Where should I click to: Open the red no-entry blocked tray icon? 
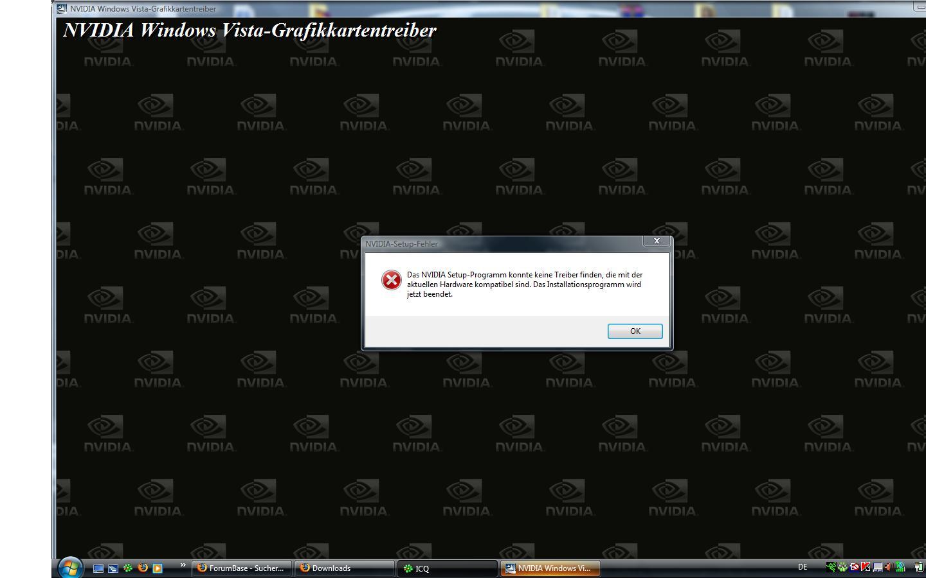coord(855,567)
